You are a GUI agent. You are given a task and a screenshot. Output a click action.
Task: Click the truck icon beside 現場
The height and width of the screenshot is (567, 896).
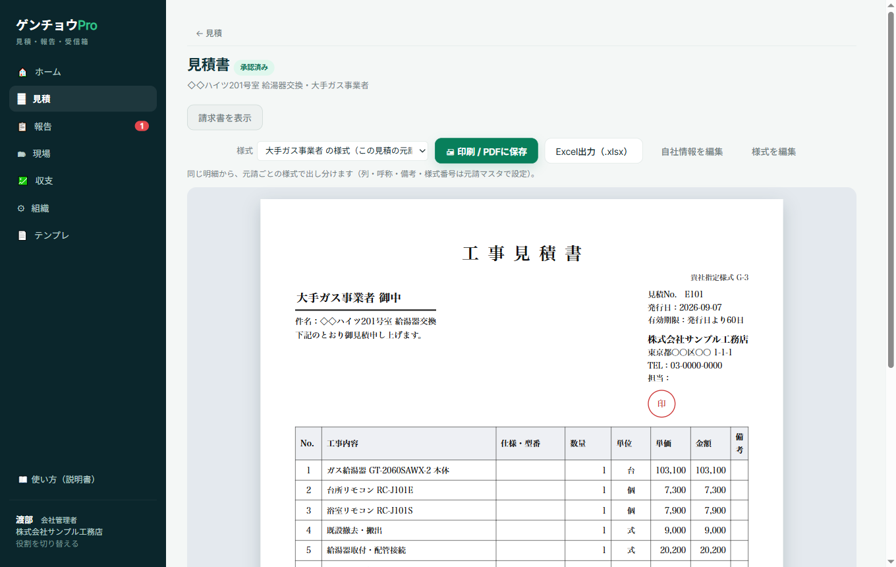(22, 154)
